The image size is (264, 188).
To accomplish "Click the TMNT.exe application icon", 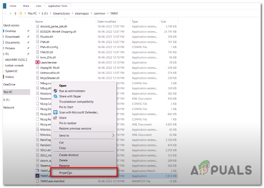I will (x=37, y=176).
